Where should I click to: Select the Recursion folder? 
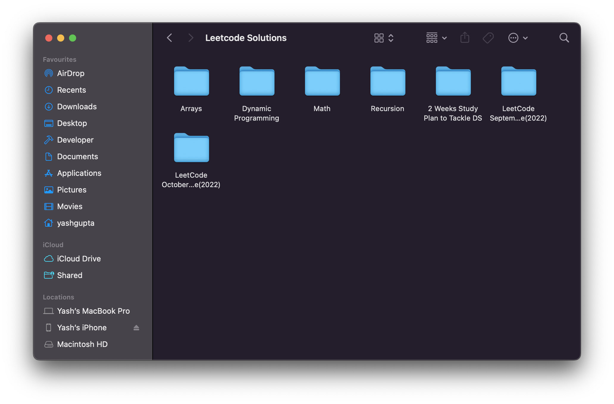point(388,82)
